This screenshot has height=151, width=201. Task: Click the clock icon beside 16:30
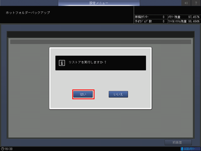point(2,149)
